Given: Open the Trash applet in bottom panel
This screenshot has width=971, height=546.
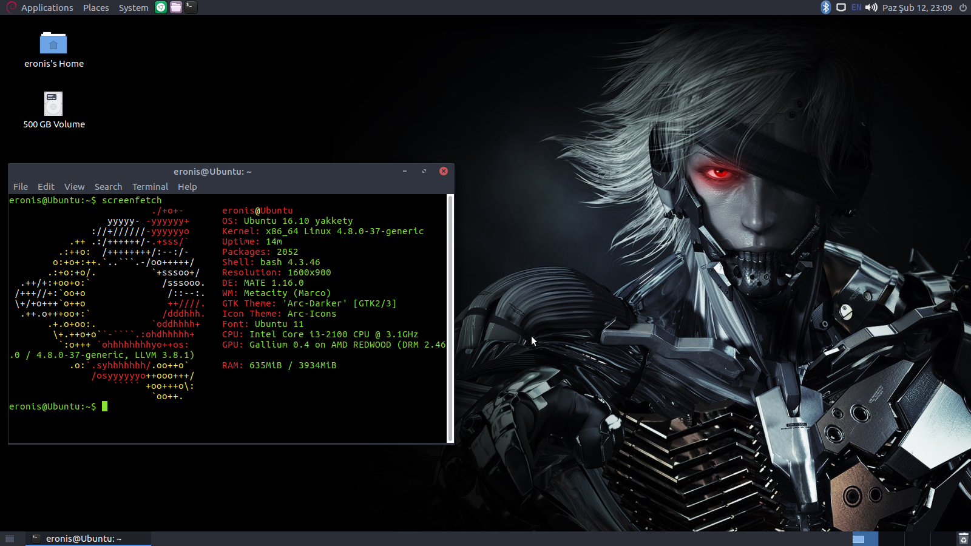Looking at the screenshot, I should tap(963, 539).
